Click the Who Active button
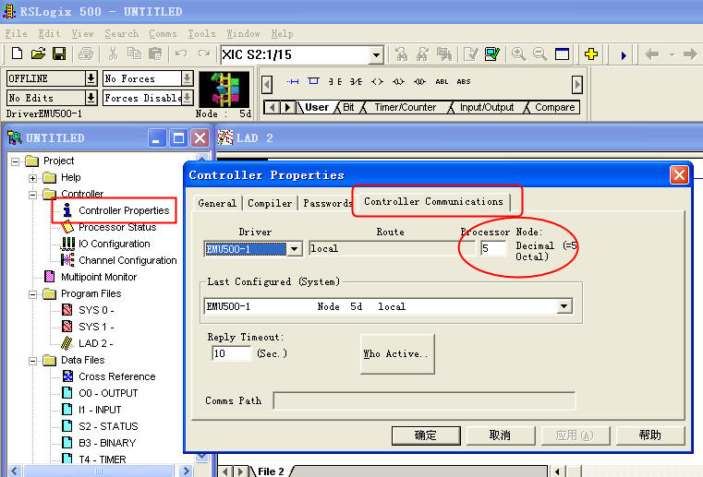The height and width of the screenshot is (477, 703). (397, 354)
